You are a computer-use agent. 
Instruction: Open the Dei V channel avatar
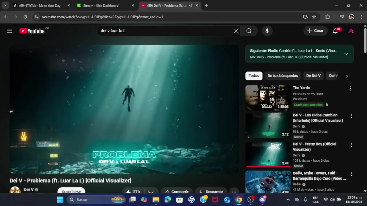point(15,190)
